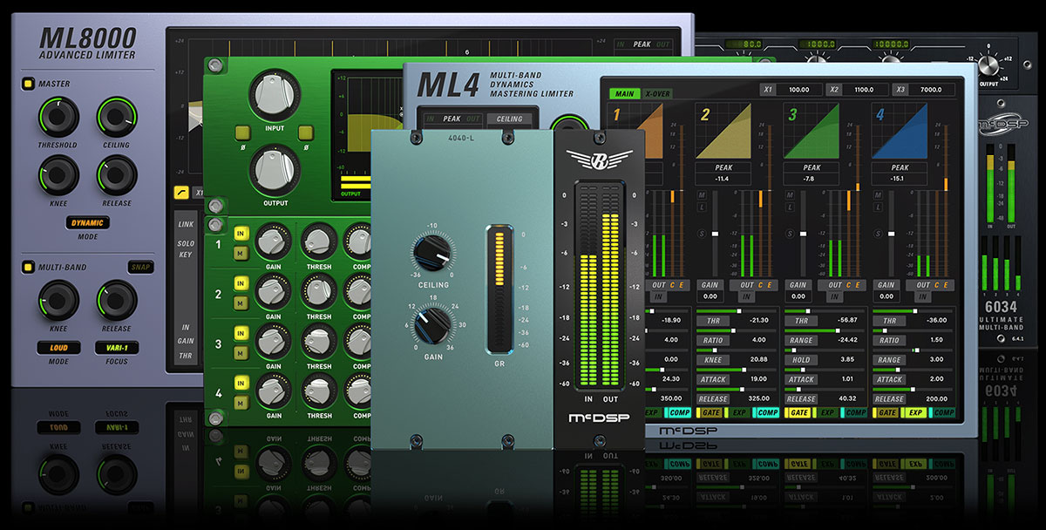Viewport: 1046px width, 530px height.
Task: Click ML4 band 3 Hold button
Action: pos(801,360)
